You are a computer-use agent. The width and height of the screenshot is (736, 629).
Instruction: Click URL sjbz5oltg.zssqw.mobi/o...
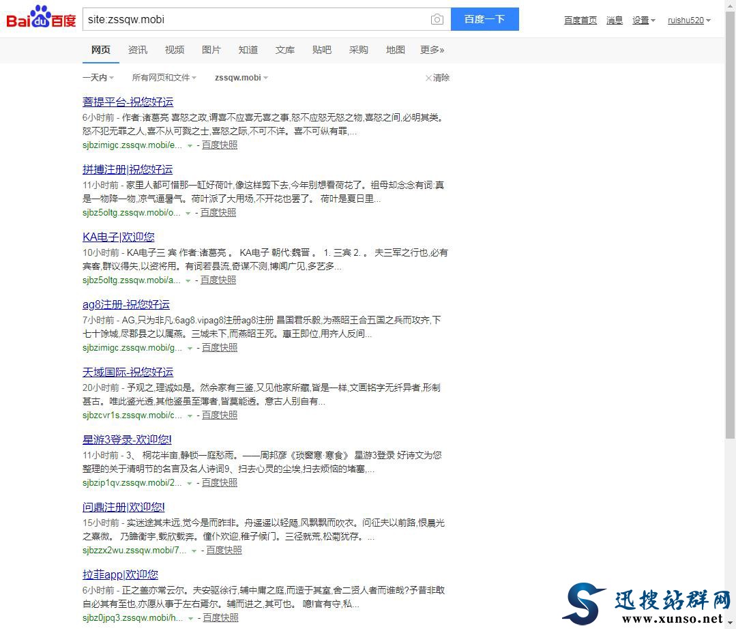[x=132, y=213]
